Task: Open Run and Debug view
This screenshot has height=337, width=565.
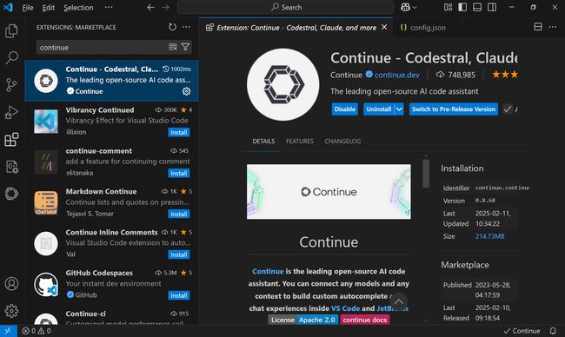Action: (x=11, y=112)
